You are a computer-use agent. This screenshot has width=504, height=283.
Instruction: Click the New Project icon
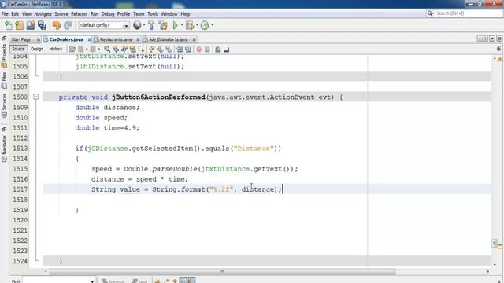pyautogui.click(x=19, y=25)
